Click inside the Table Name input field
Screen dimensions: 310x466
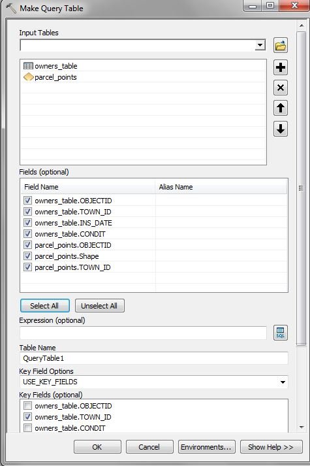(x=153, y=358)
